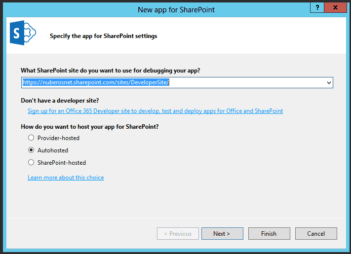Click the How do you want to host heading
351x254 pixels.
click(x=90, y=127)
